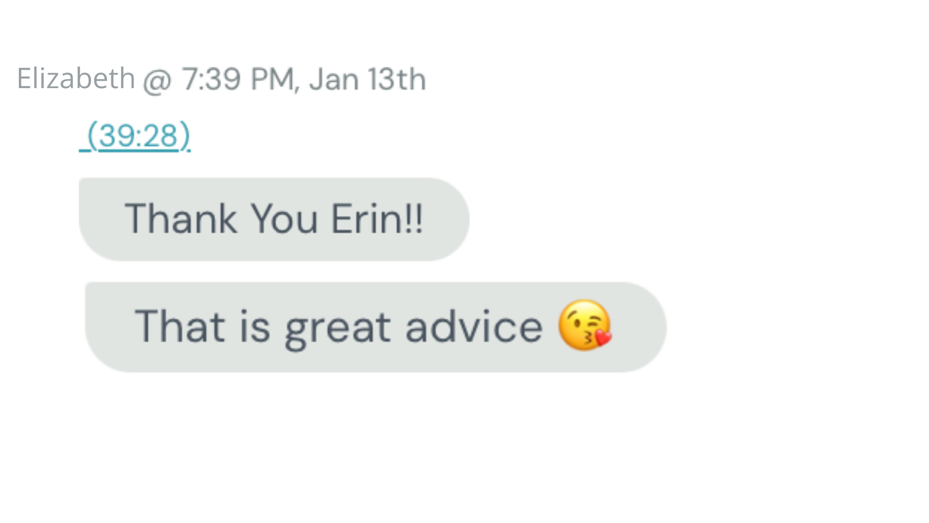Click the word "Erin!!" in the first message
Viewport: 929px width, 523px height.
(x=377, y=219)
